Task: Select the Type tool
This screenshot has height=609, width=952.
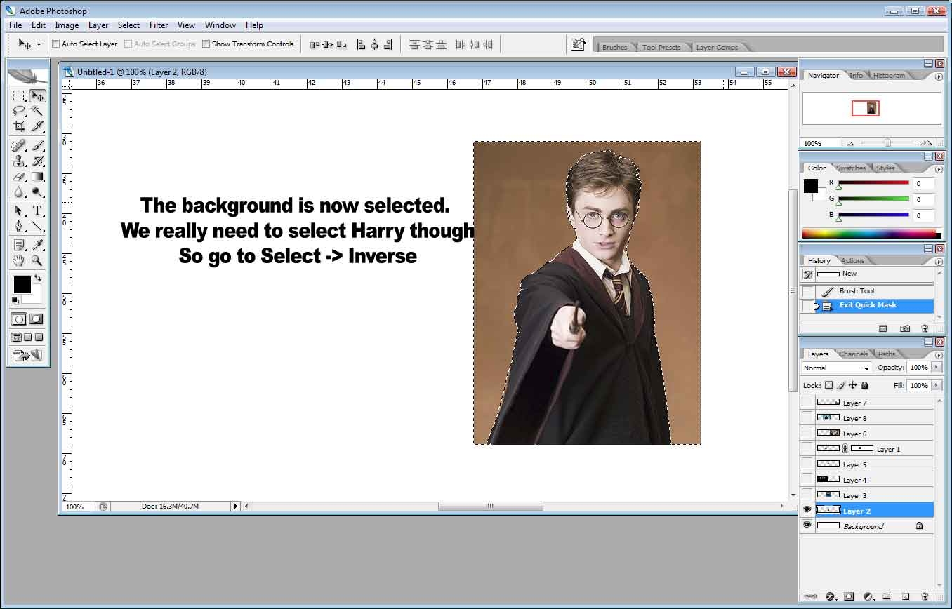Action: point(37,211)
